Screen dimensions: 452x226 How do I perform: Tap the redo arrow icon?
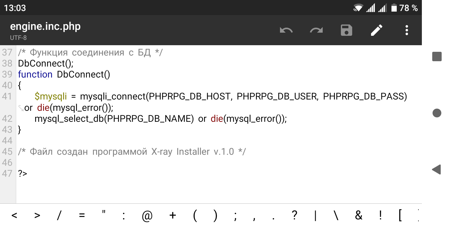point(316,30)
